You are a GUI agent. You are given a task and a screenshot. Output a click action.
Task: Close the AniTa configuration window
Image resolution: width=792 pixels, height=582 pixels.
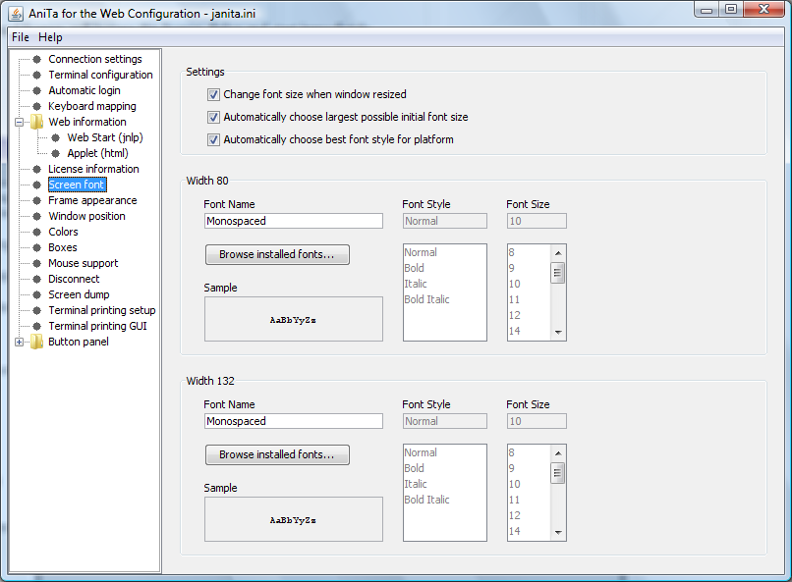[x=764, y=10]
